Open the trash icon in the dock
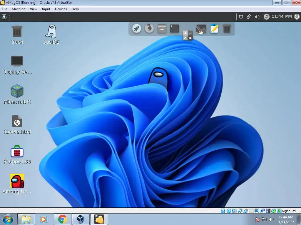The image size is (301, 225). (x=227, y=29)
